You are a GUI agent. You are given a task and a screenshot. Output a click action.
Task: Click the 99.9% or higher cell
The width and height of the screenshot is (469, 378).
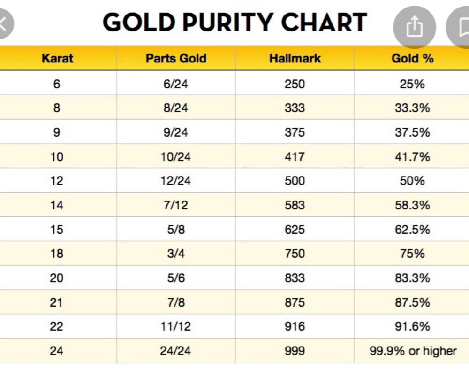point(413,350)
